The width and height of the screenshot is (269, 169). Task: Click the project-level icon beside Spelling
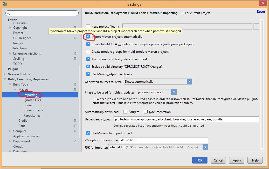[75, 58]
